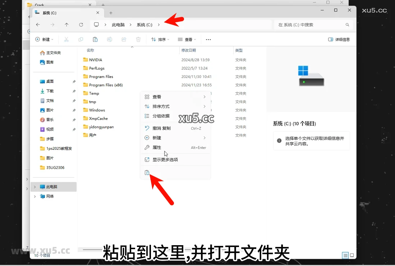Click the search box for 系统 (C:)
Screen dimensions: 395x266
point(309,25)
